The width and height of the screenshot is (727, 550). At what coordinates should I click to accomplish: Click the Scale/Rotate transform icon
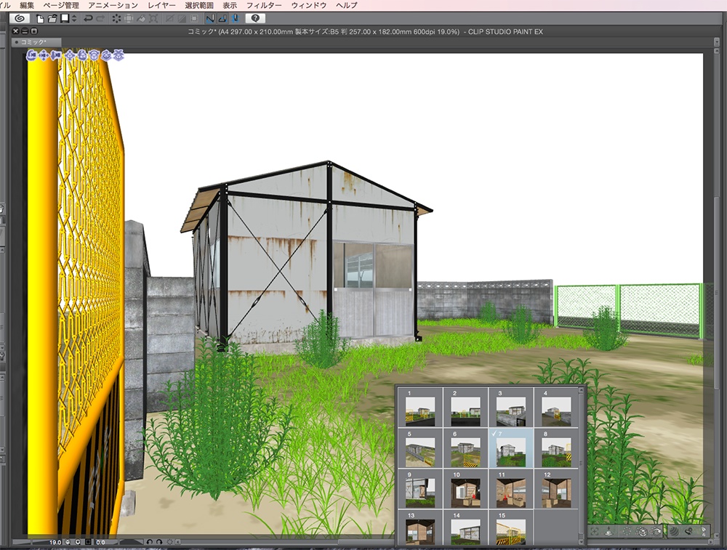point(153,19)
